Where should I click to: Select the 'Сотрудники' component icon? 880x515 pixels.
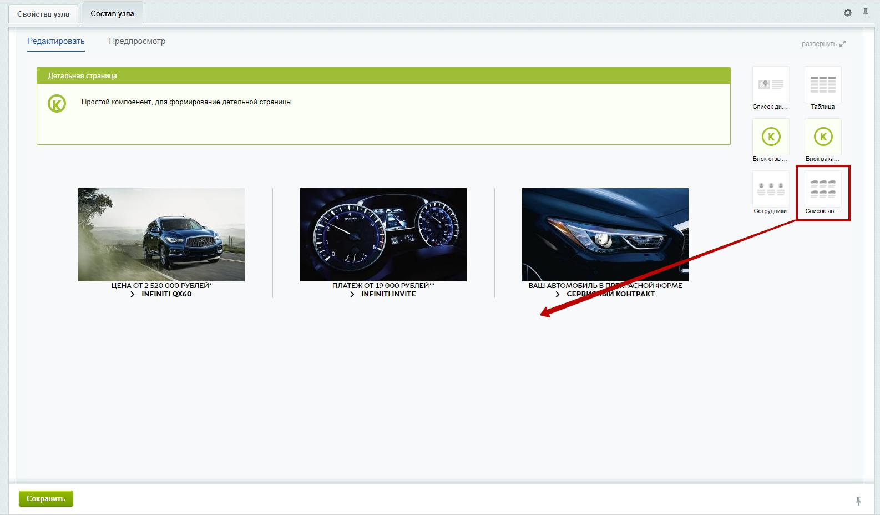771,189
